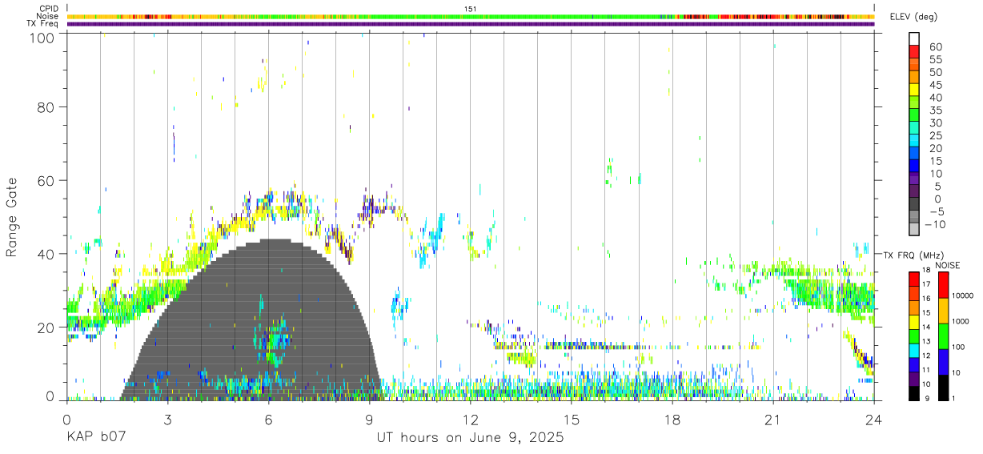Click the 35 label on ELEV color bar
This screenshot has height=454, width=983.
tap(936, 110)
